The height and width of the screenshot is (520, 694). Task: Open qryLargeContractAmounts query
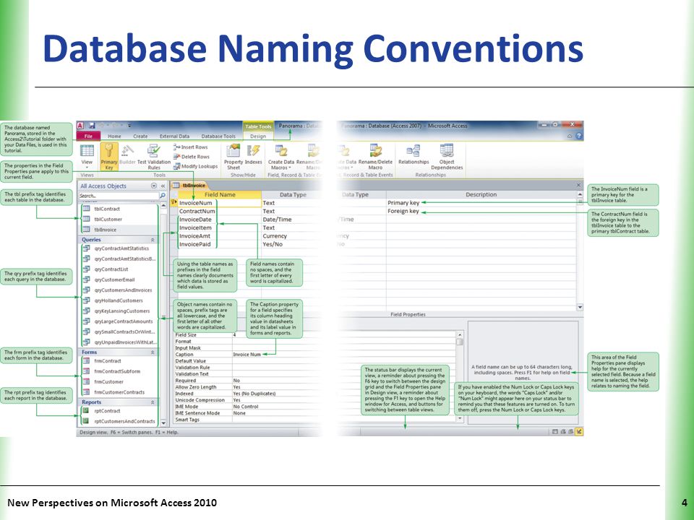[x=123, y=321]
